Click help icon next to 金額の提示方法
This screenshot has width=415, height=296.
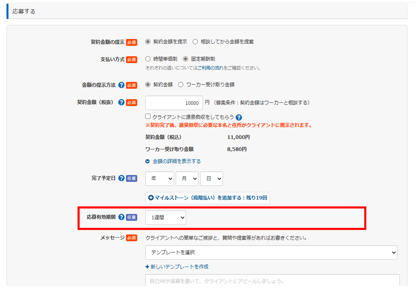(121, 85)
